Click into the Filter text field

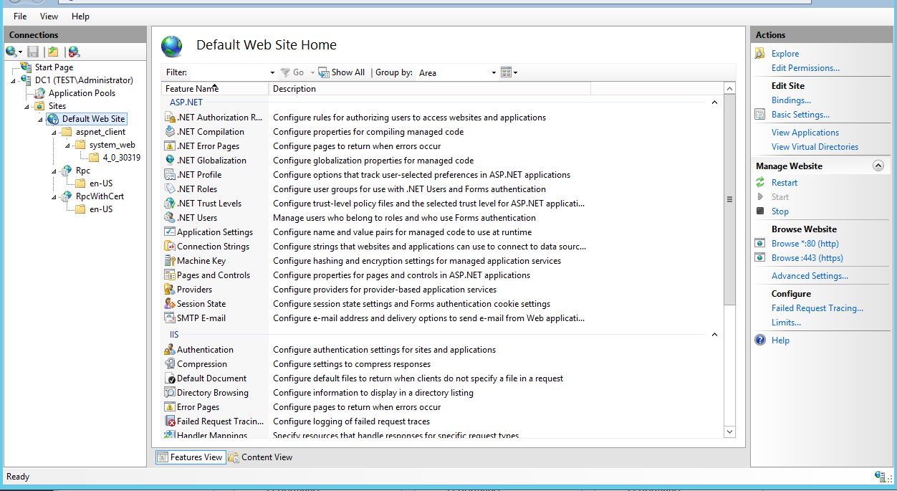pos(228,72)
